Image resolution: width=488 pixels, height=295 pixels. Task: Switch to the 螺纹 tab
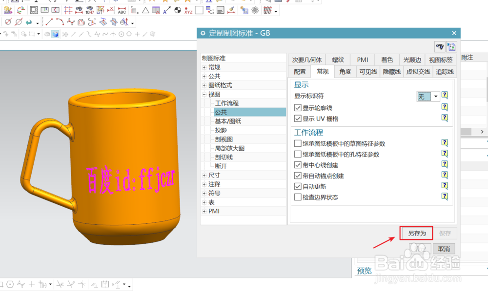coord(338,59)
